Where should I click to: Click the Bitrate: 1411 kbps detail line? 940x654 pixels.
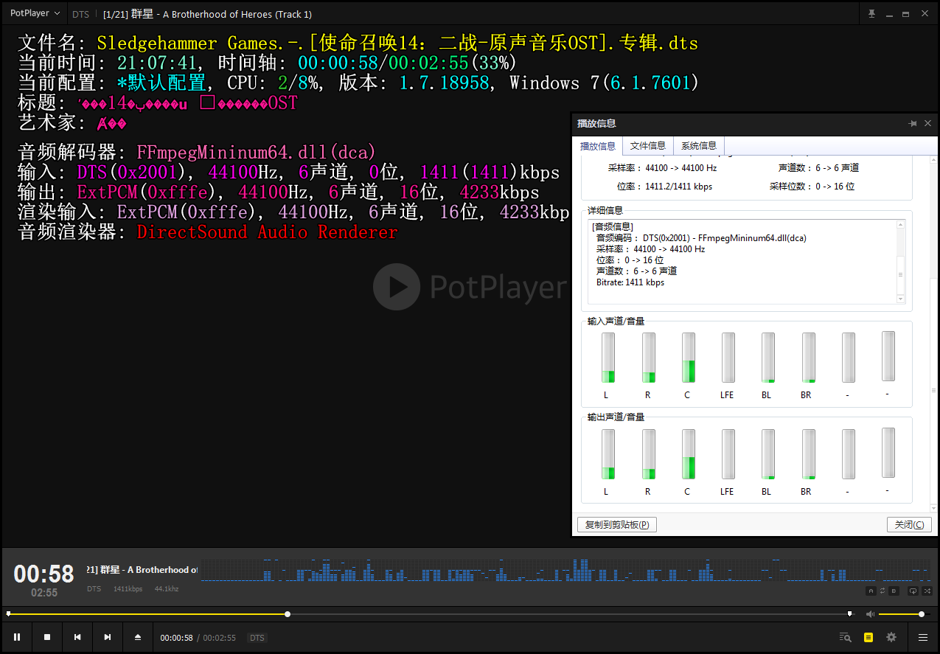click(x=630, y=282)
